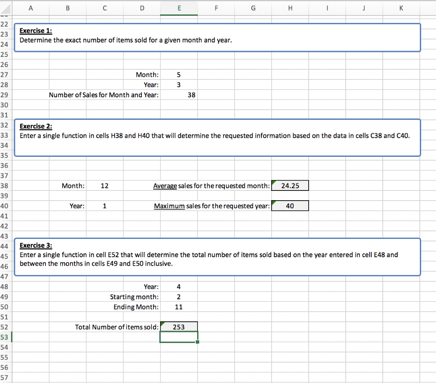Screen dimensions: 436x383
Task: Click the 'Month:' label in row 38
Action: 73,186
